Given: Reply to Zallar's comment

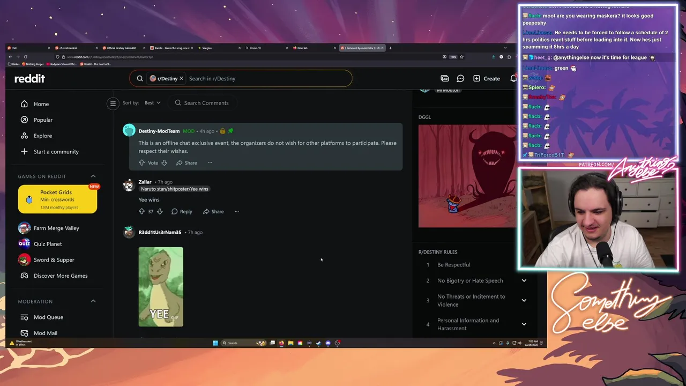Looking at the screenshot, I should (x=182, y=212).
